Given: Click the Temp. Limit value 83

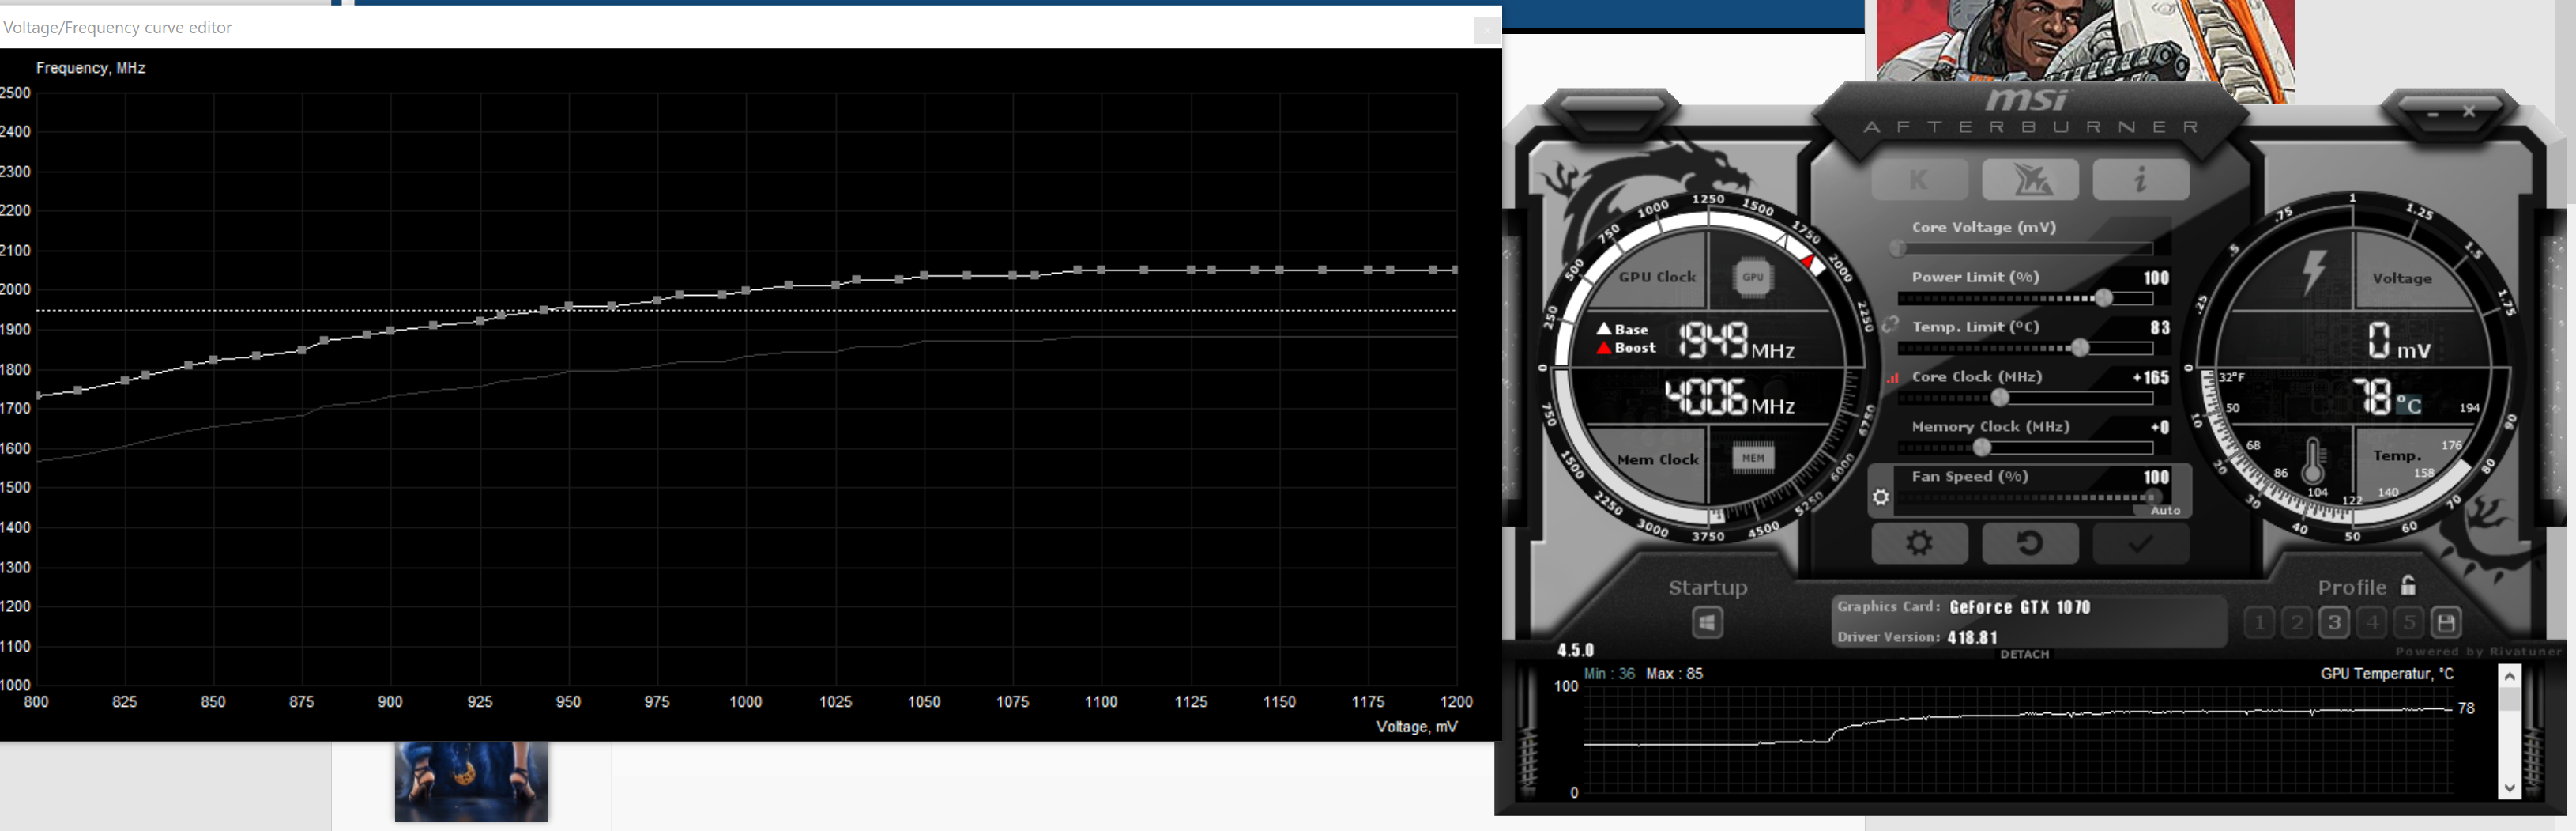Looking at the screenshot, I should [2160, 327].
